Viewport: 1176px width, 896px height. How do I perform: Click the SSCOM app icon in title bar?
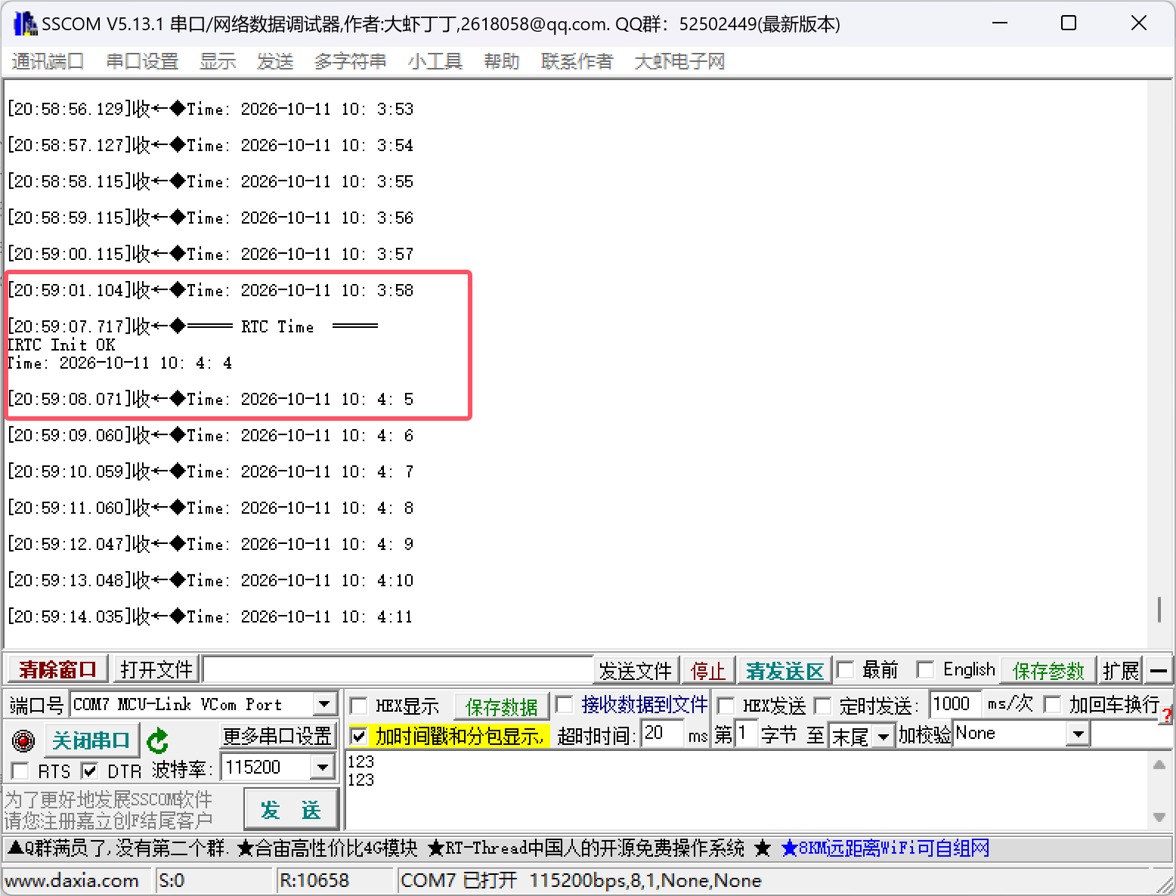click(x=25, y=24)
